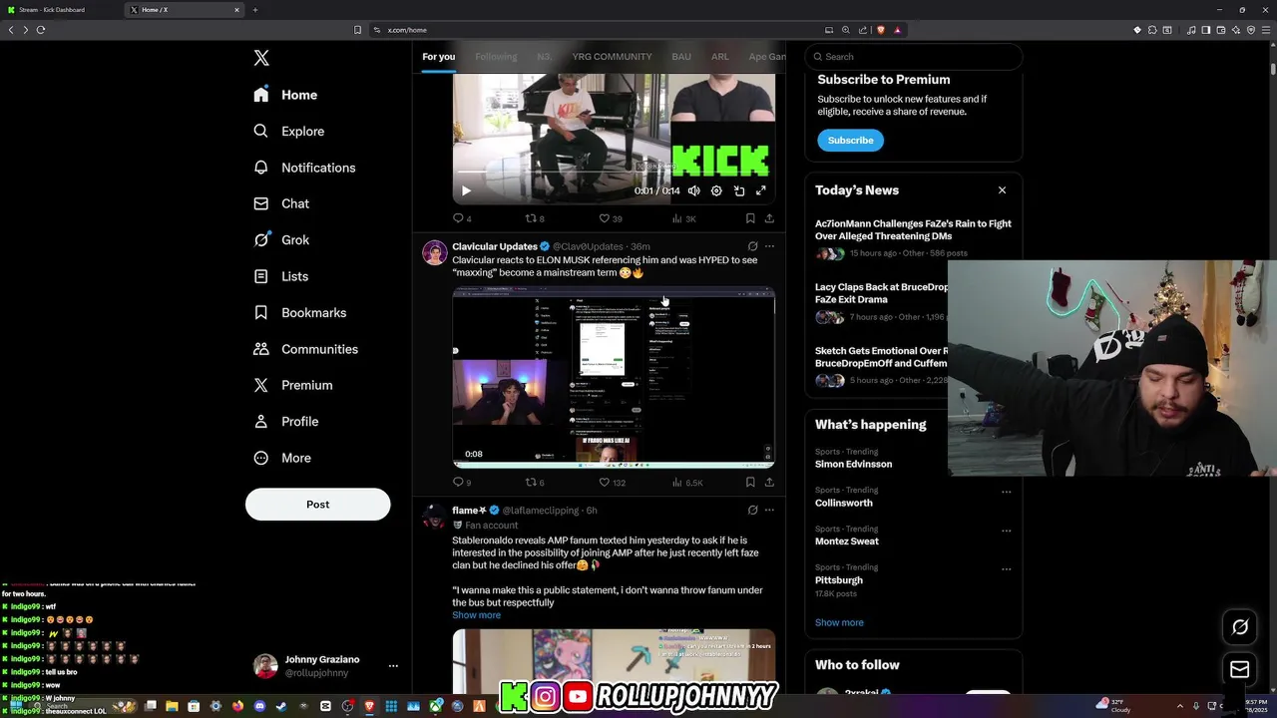This screenshot has width=1277, height=718.
Task: Open Pittsburgh trending topic
Action: tap(839, 580)
